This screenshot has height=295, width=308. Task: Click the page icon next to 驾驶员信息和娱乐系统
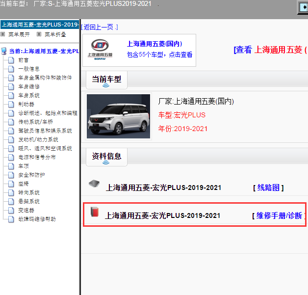coord(11,131)
